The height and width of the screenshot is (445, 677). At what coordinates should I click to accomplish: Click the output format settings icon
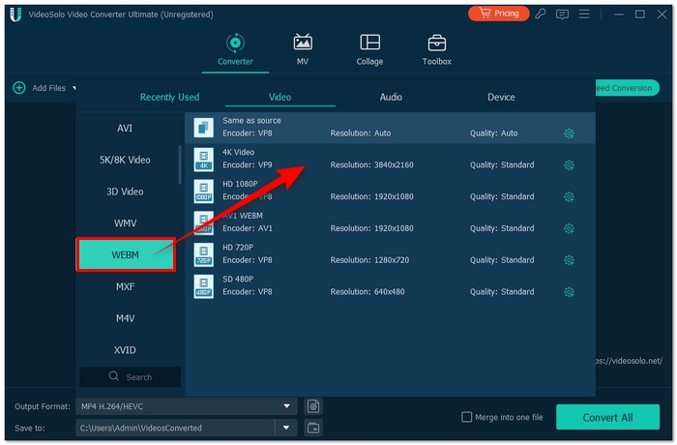click(x=313, y=406)
